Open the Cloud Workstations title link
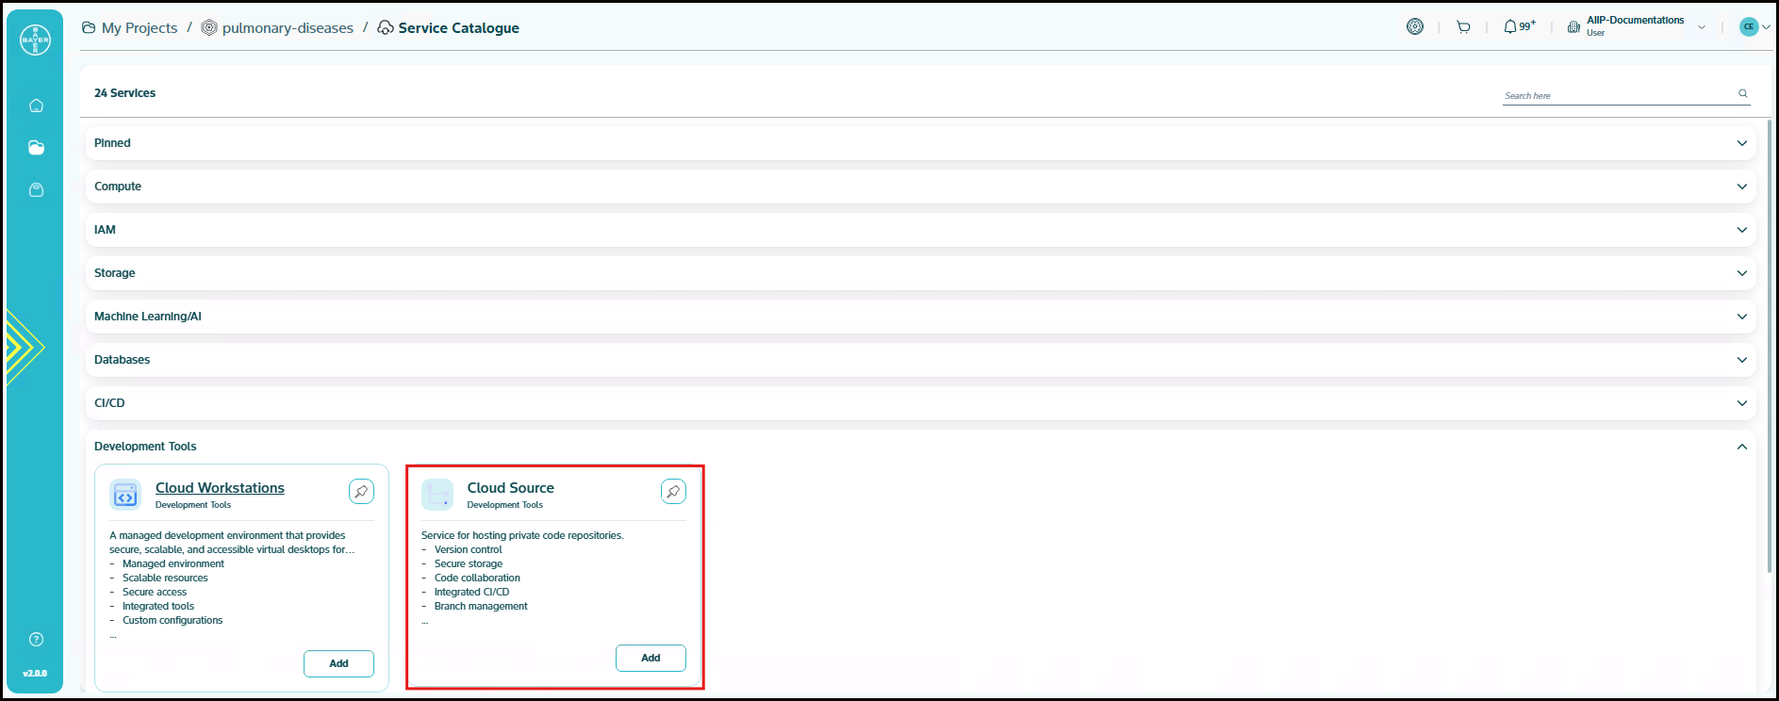This screenshot has width=1779, height=701. tap(220, 488)
